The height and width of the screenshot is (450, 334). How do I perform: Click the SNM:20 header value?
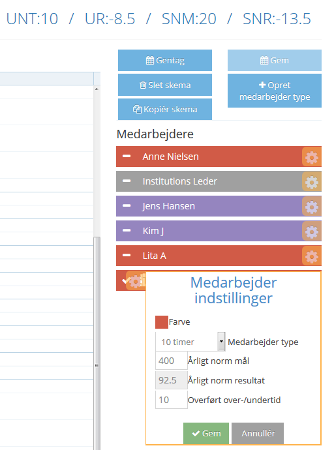point(189,19)
